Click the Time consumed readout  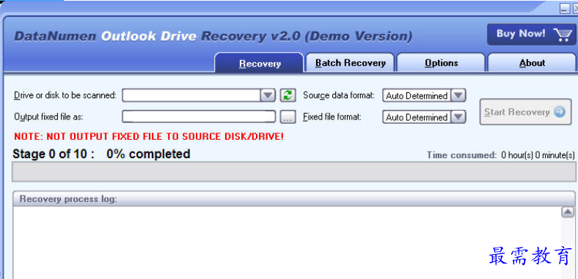[500, 155]
